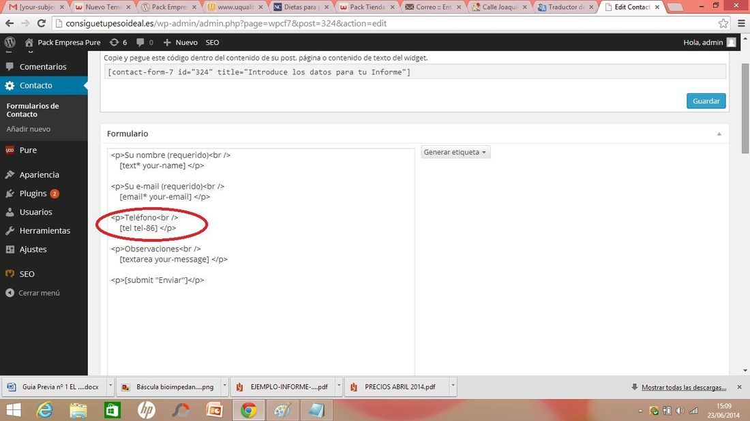Open the Pure theme menu
The width and height of the screenshot is (750, 421).
click(x=44, y=150)
